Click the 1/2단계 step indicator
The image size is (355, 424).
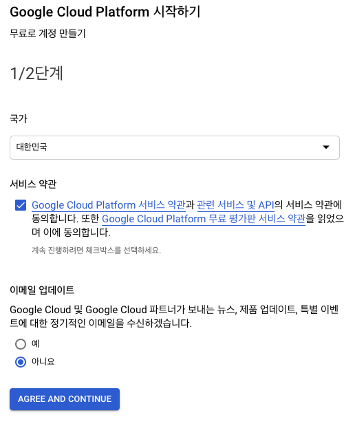pos(36,73)
